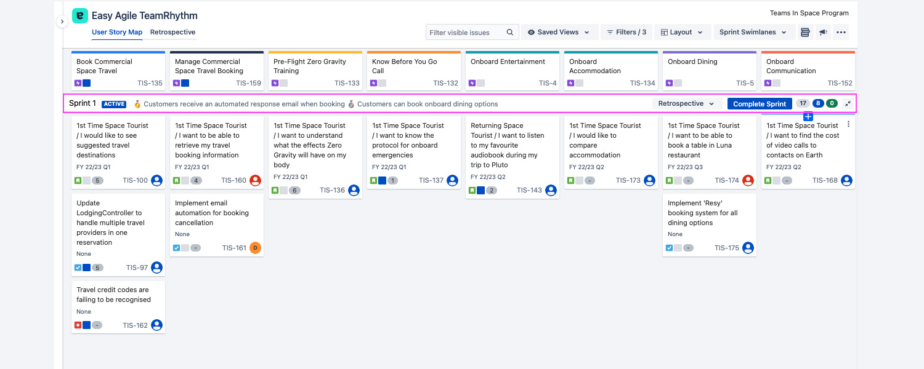This screenshot has width=924, height=369.
Task: Open the Saved Views dropdown
Action: coord(559,33)
